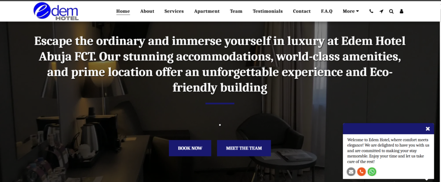441x182 pixels.
Task: Click the phone icon in the navigation bar
Action: click(x=371, y=11)
